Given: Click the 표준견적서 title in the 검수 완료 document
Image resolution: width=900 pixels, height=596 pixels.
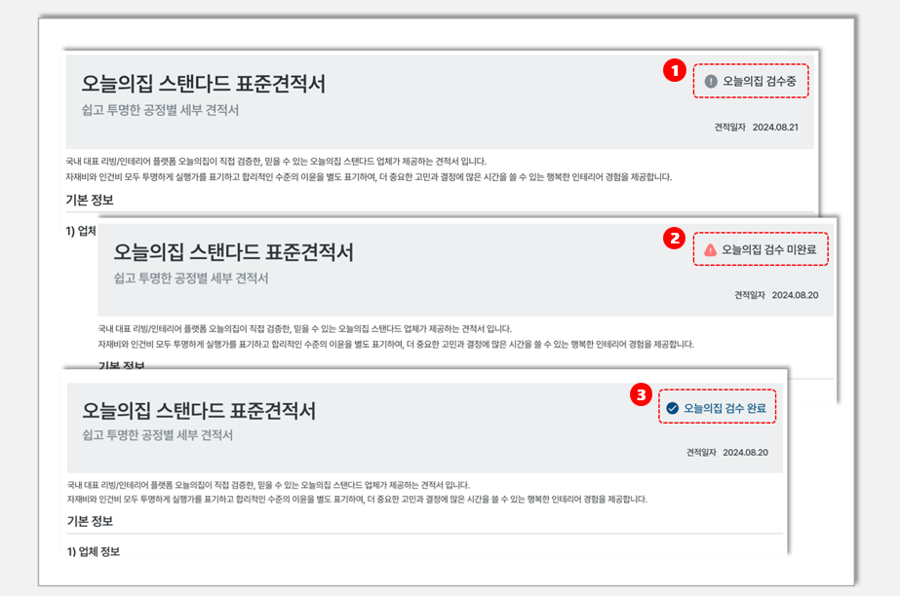Looking at the screenshot, I should 199,410.
